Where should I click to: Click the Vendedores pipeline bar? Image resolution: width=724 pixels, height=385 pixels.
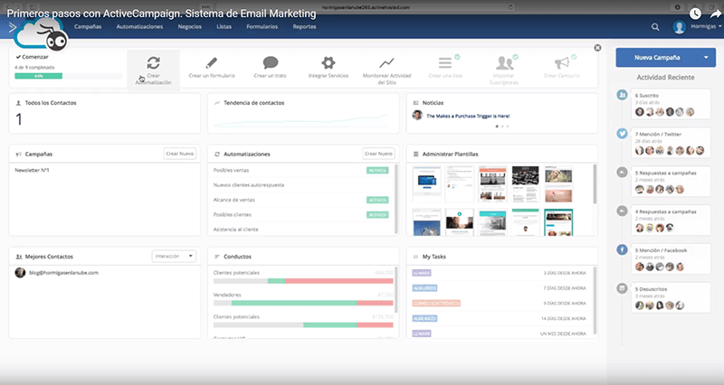click(303, 303)
